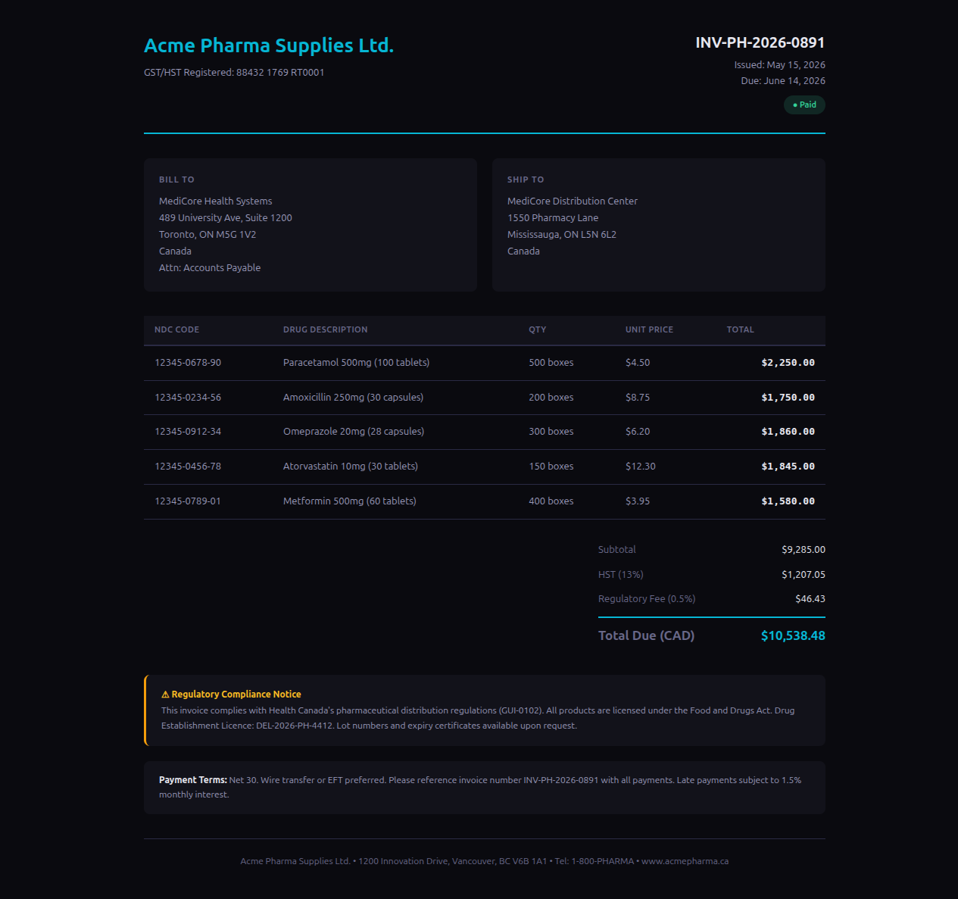958x899 pixels.
Task: Click NDC code 12345-0234-56
Action: (188, 398)
